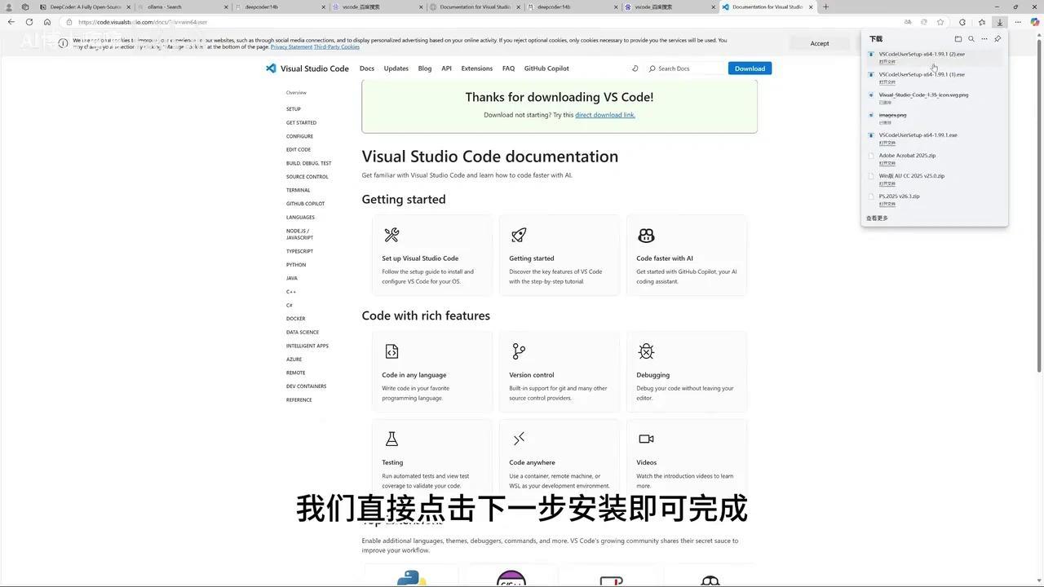The width and height of the screenshot is (1044, 587).
Task: Open the Third-Party Cookies link
Action: [337, 46]
